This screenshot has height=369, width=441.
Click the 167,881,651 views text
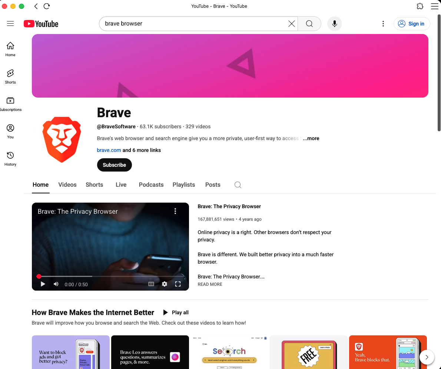click(216, 219)
